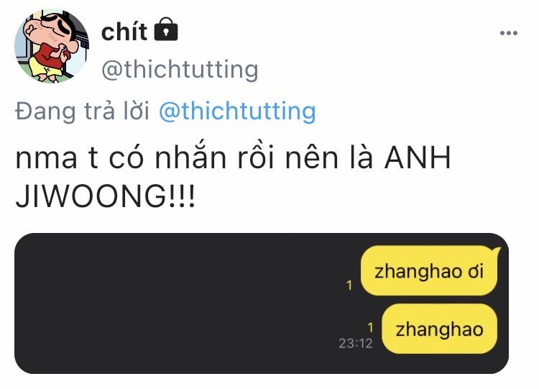This screenshot has width=539, height=389.
Task: Click the word nên in tweet text
Action: pos(312,157)
